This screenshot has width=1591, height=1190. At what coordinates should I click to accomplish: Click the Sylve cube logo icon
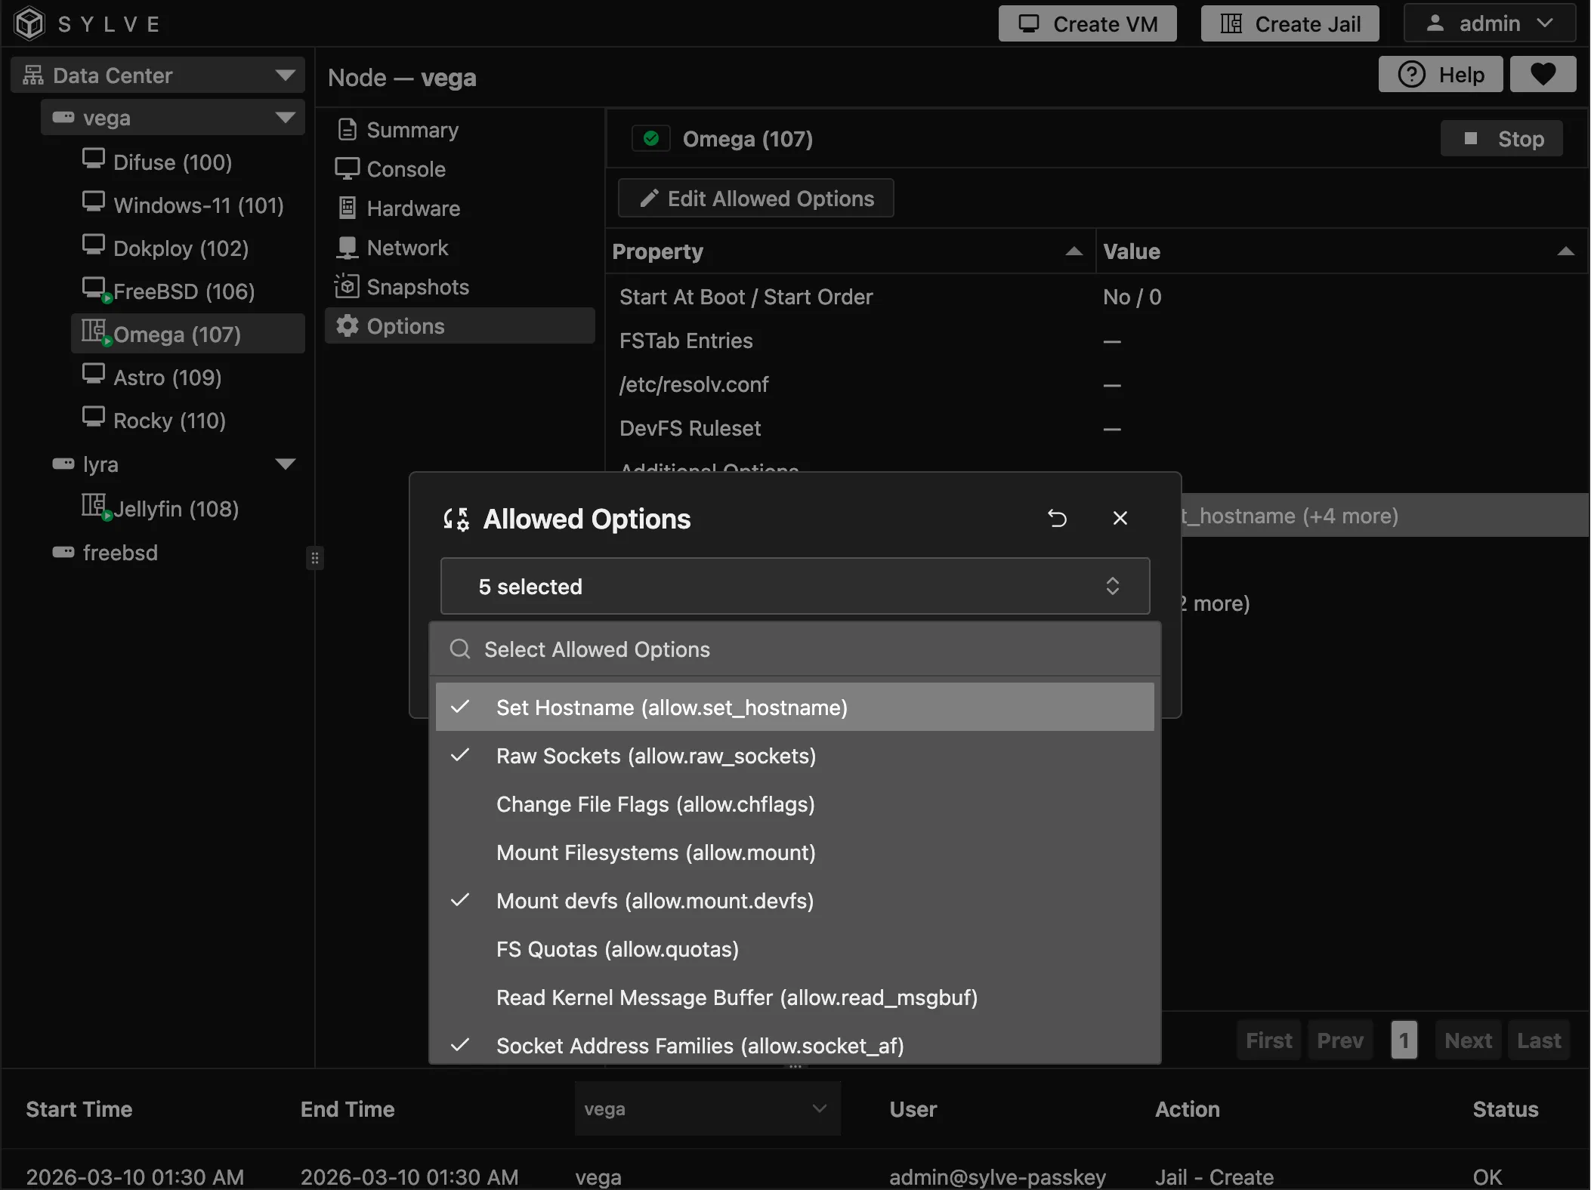(29, 23)
